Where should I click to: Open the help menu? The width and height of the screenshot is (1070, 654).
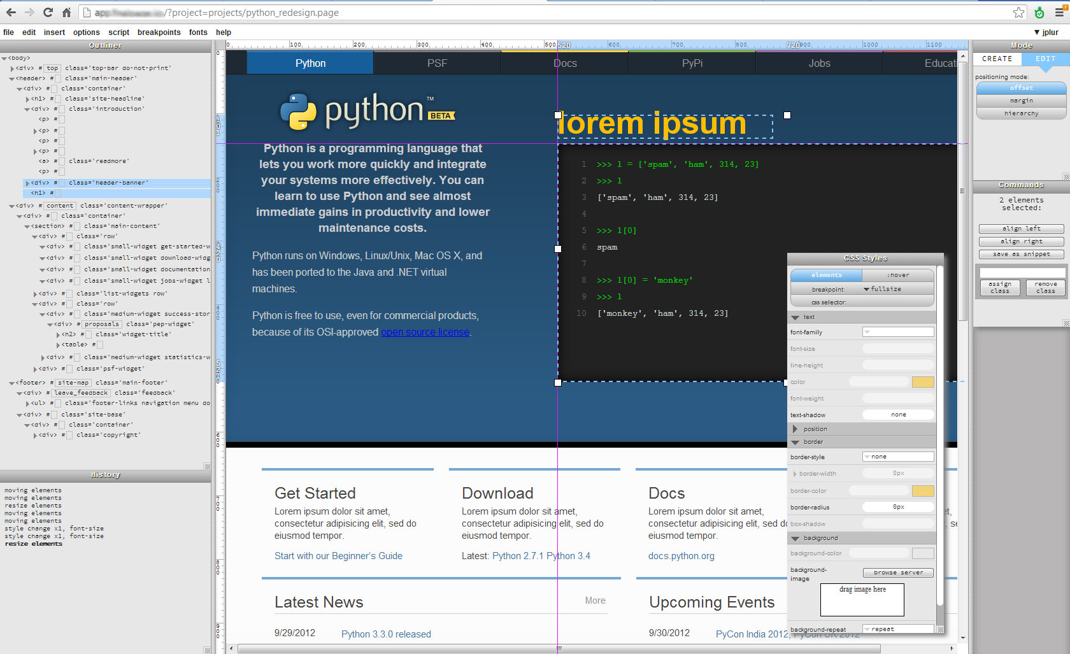tap(224, 32)
